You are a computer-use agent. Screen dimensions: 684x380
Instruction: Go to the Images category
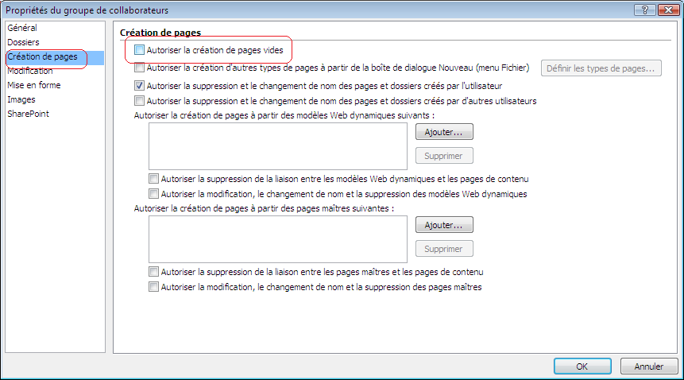(x=21, y=99)
